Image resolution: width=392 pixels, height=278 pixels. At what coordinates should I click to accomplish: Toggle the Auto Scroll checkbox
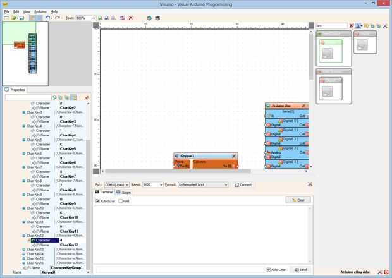click(98, 201)
